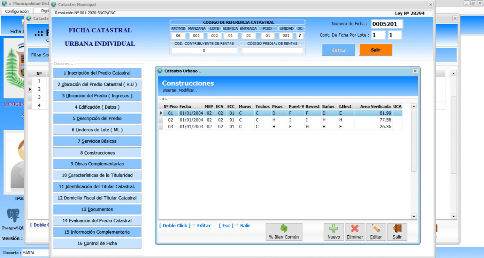
Task: Select 9 Obras Complementarias option
Action: tap(97, 164)
